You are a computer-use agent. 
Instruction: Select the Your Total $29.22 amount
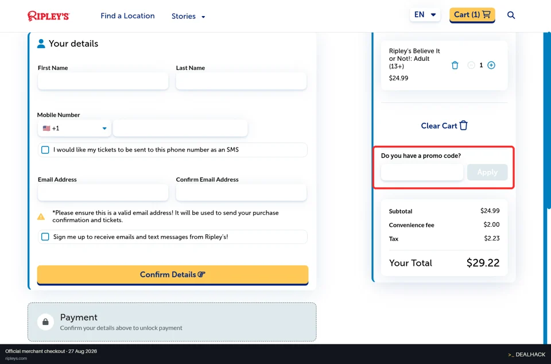click(x=483, y=262)
